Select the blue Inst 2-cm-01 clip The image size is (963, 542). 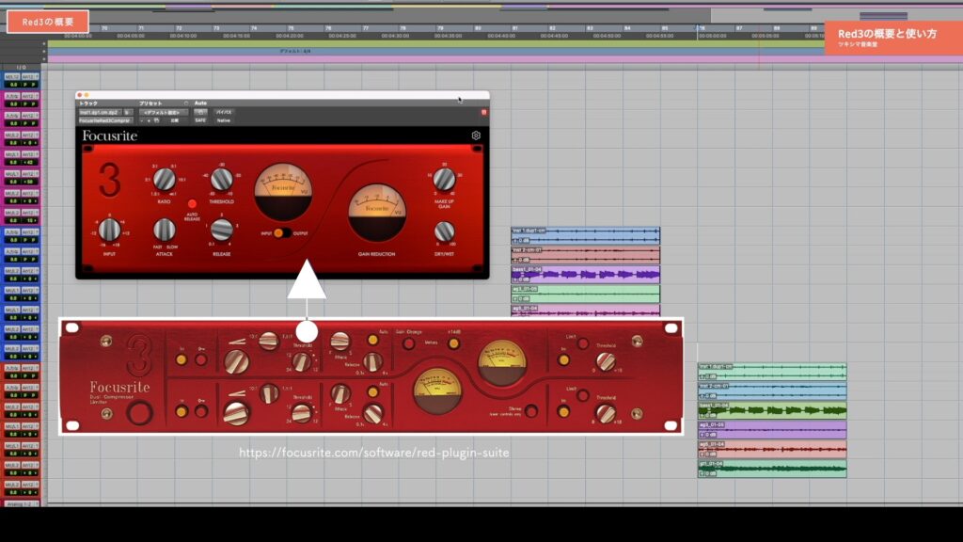(772, 391)
